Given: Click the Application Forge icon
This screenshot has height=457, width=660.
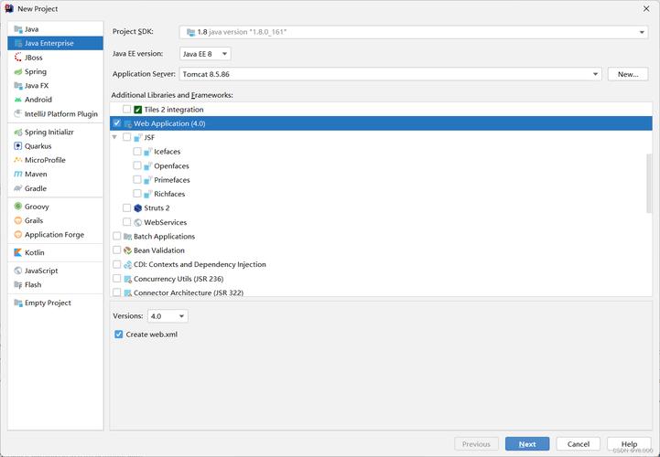Looking at the screenshot, I should (x=18, y=234).
